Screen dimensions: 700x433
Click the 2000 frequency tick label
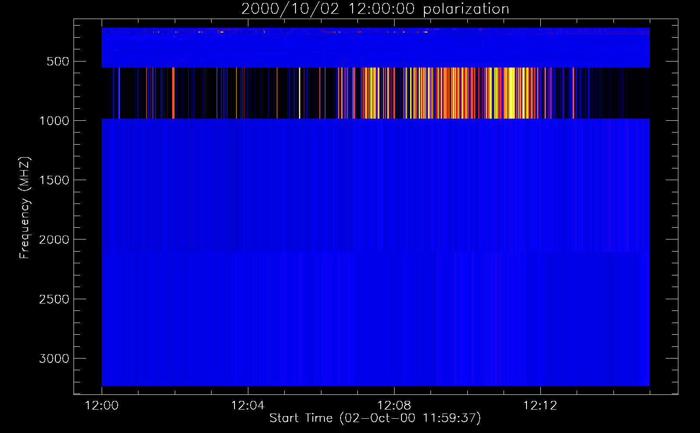click(54, 239)
